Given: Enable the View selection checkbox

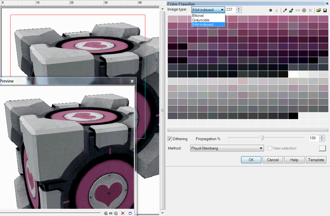Looking at the screenshot, I should click(269, 148).
